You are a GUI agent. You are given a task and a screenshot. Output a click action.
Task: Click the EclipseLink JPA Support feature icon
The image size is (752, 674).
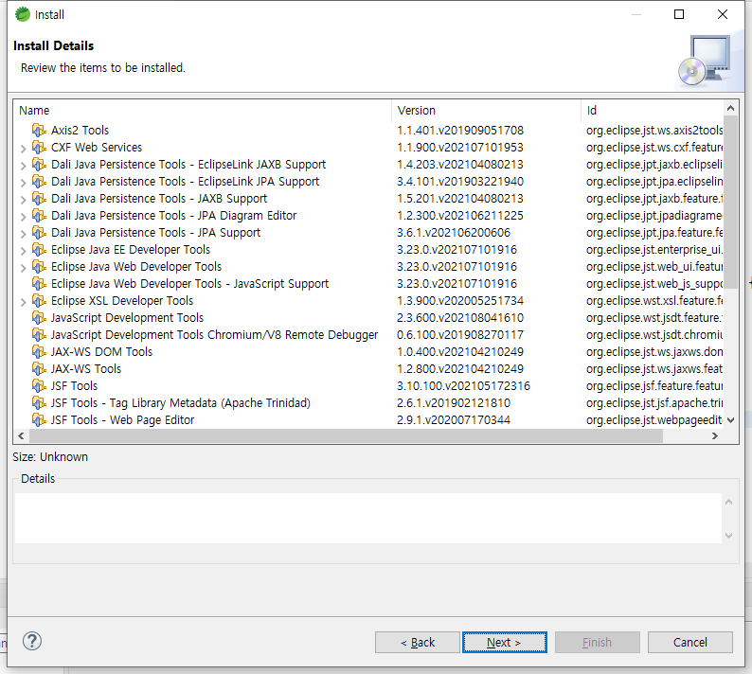click(x=39, y=181)
